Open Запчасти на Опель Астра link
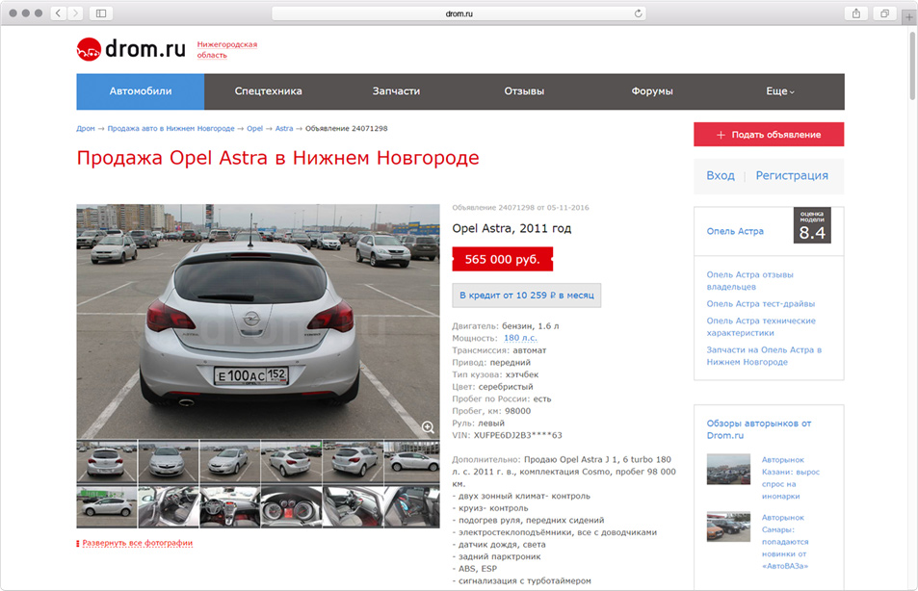Image resolution: width=918 pixels, height=591 pixels. pyautogui.click(x=764, y=356)
